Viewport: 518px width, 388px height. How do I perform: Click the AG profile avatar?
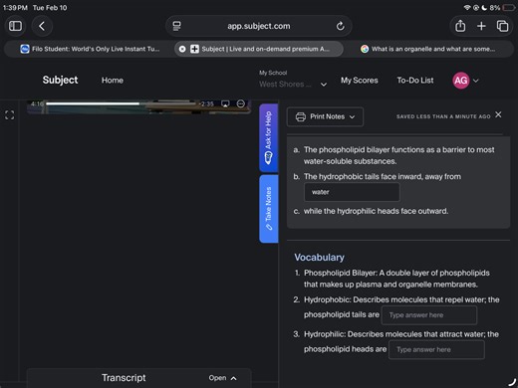point(461,81)
